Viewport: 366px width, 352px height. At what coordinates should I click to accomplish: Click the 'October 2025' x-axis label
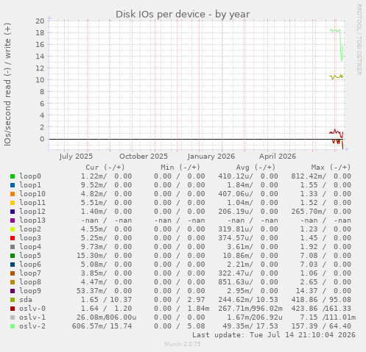click(x=144, y=157)
